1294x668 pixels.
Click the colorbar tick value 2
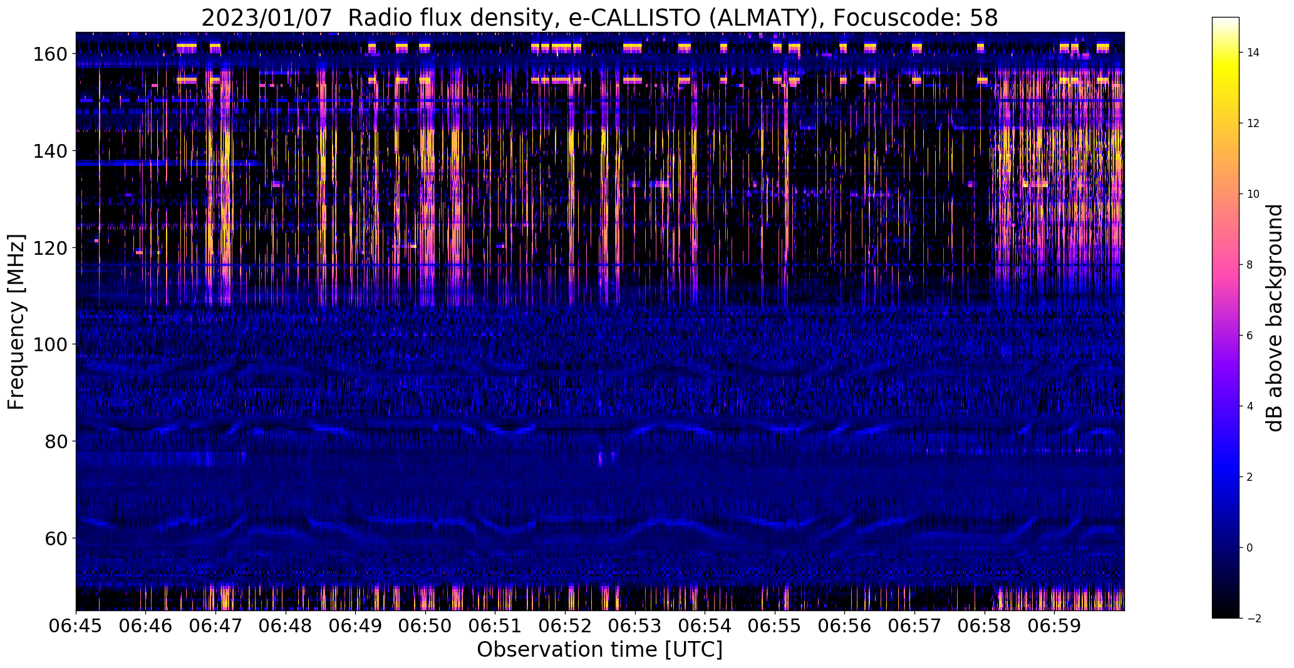coord(1250,477)
